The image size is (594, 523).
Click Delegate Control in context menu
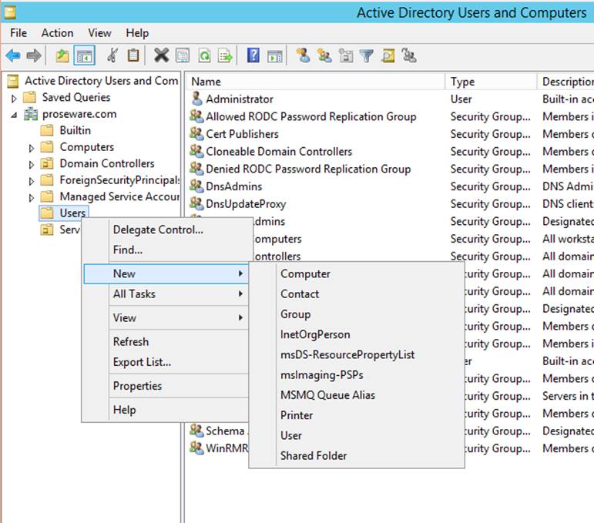tap(158, 230)
